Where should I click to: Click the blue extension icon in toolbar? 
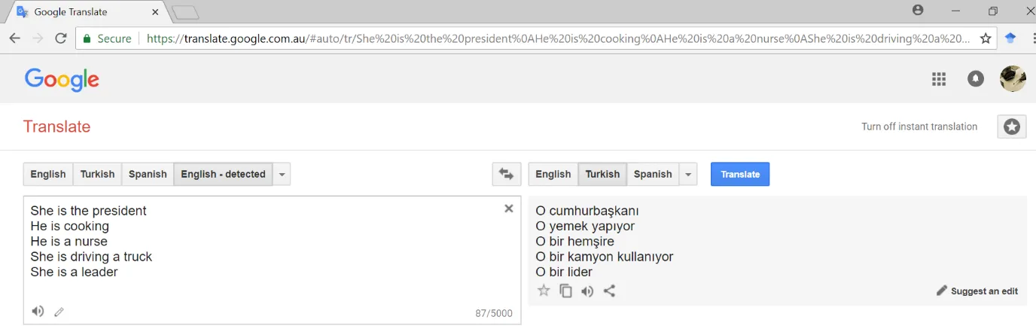point(1010,38)
